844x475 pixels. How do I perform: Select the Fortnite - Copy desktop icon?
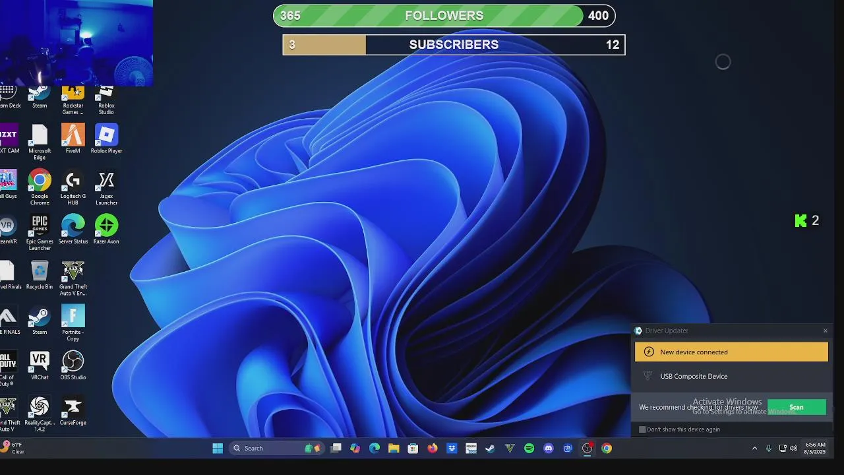pyautogui.click(x=73, y=323)
